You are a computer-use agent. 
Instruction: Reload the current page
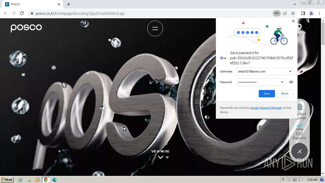[22, 13]
